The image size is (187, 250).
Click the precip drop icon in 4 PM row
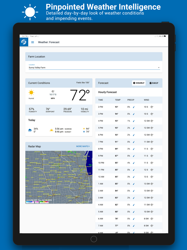134,121
